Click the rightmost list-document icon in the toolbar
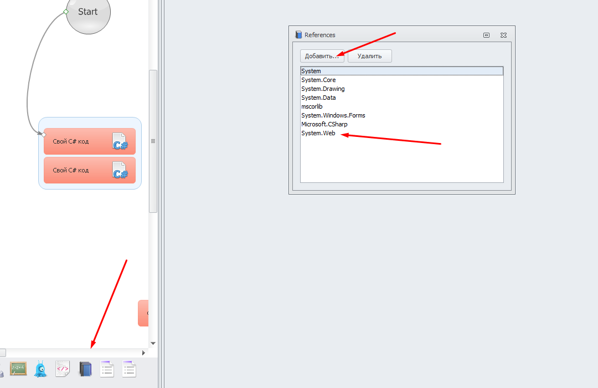Screen dimensions: 598x388 (129, 369)
